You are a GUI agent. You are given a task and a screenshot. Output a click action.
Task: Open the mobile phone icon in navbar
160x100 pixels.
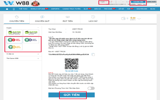click(x=14, y=9)
